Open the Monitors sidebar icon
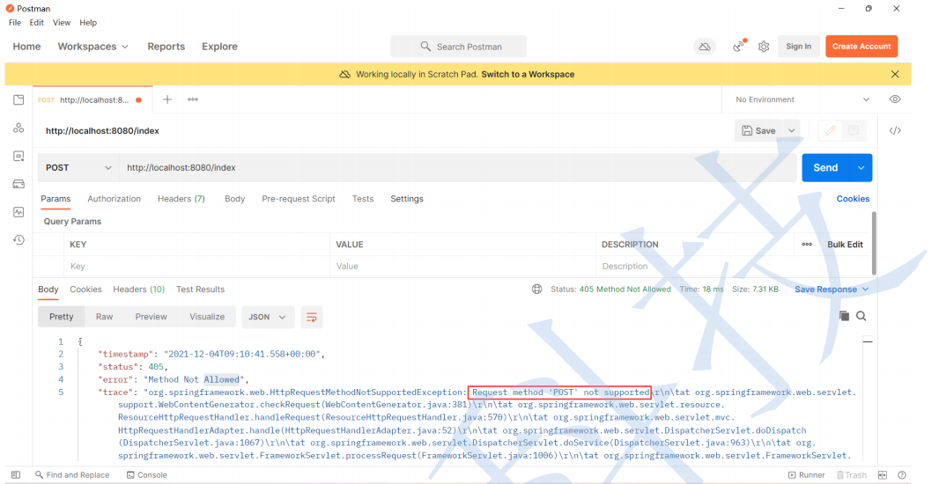This screenshot has height=484, width=939. 18,212
